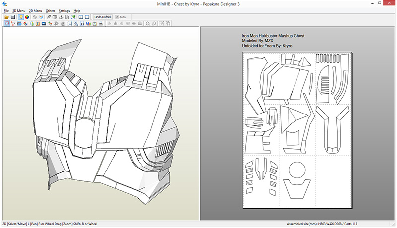Click the multicolor edge color icon
The width and height of the screenshot is (397, 228).
pos(25,23)
